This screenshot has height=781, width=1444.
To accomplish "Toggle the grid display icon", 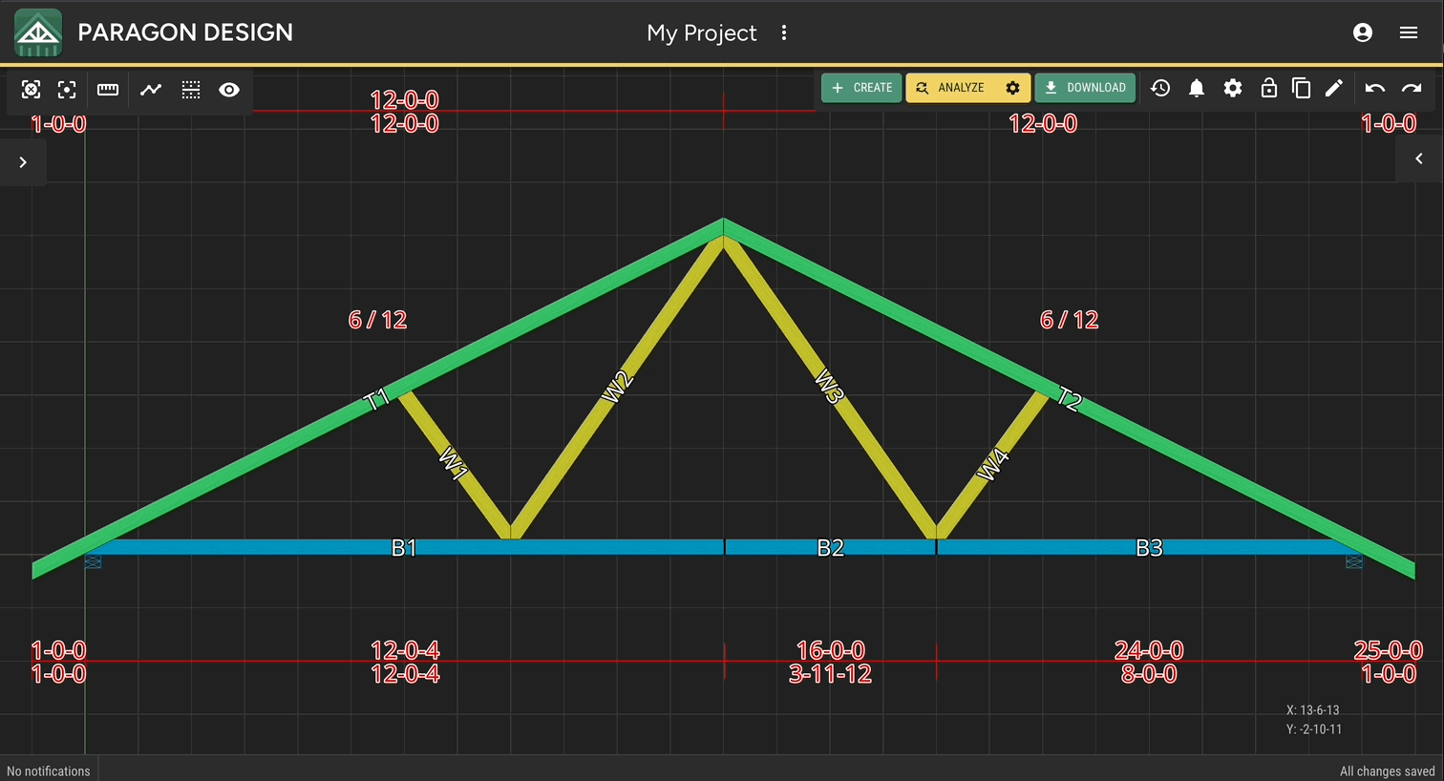I will pos(191,90).
